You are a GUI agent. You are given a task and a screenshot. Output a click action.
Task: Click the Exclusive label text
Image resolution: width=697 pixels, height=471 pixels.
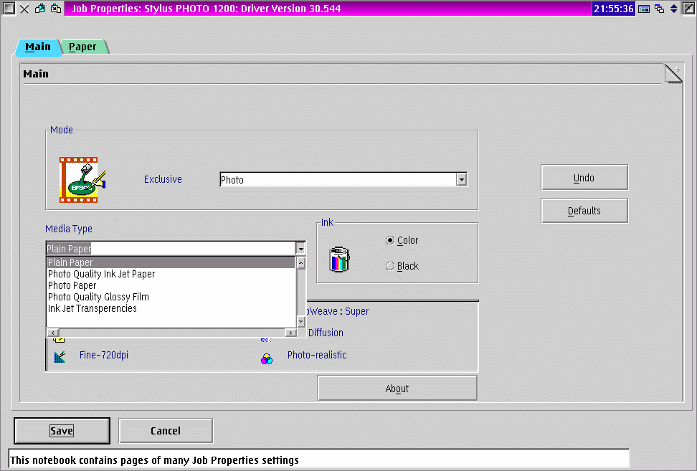pyautogui.click(x=163, y=179)
